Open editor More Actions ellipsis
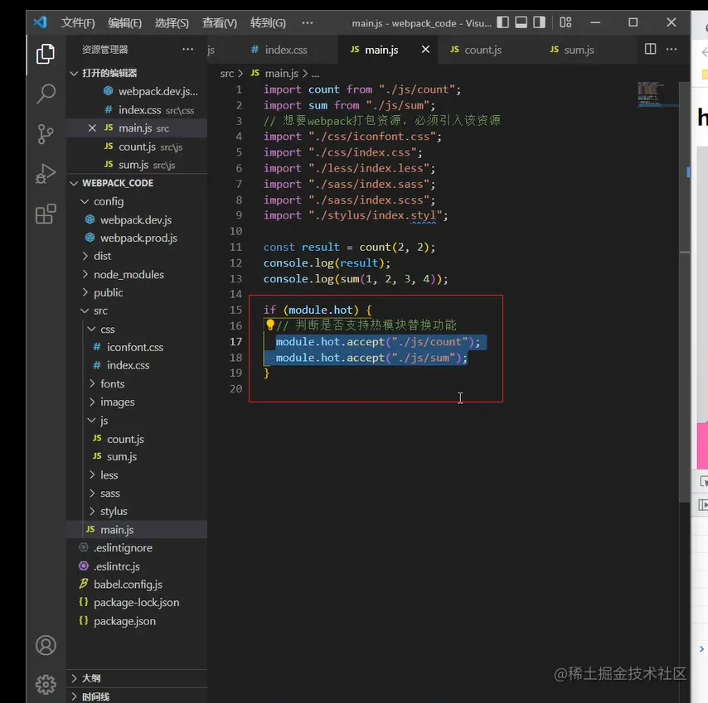708x703 pixels. 672,49
